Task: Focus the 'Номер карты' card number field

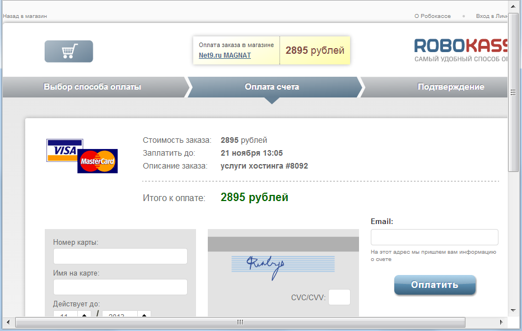Action: 120,257
